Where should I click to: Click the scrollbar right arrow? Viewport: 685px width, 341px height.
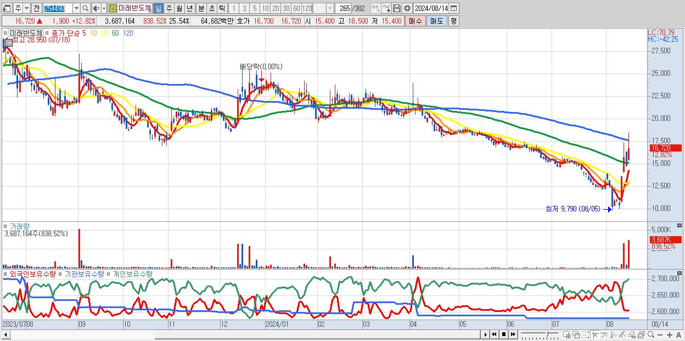(485, 334)
